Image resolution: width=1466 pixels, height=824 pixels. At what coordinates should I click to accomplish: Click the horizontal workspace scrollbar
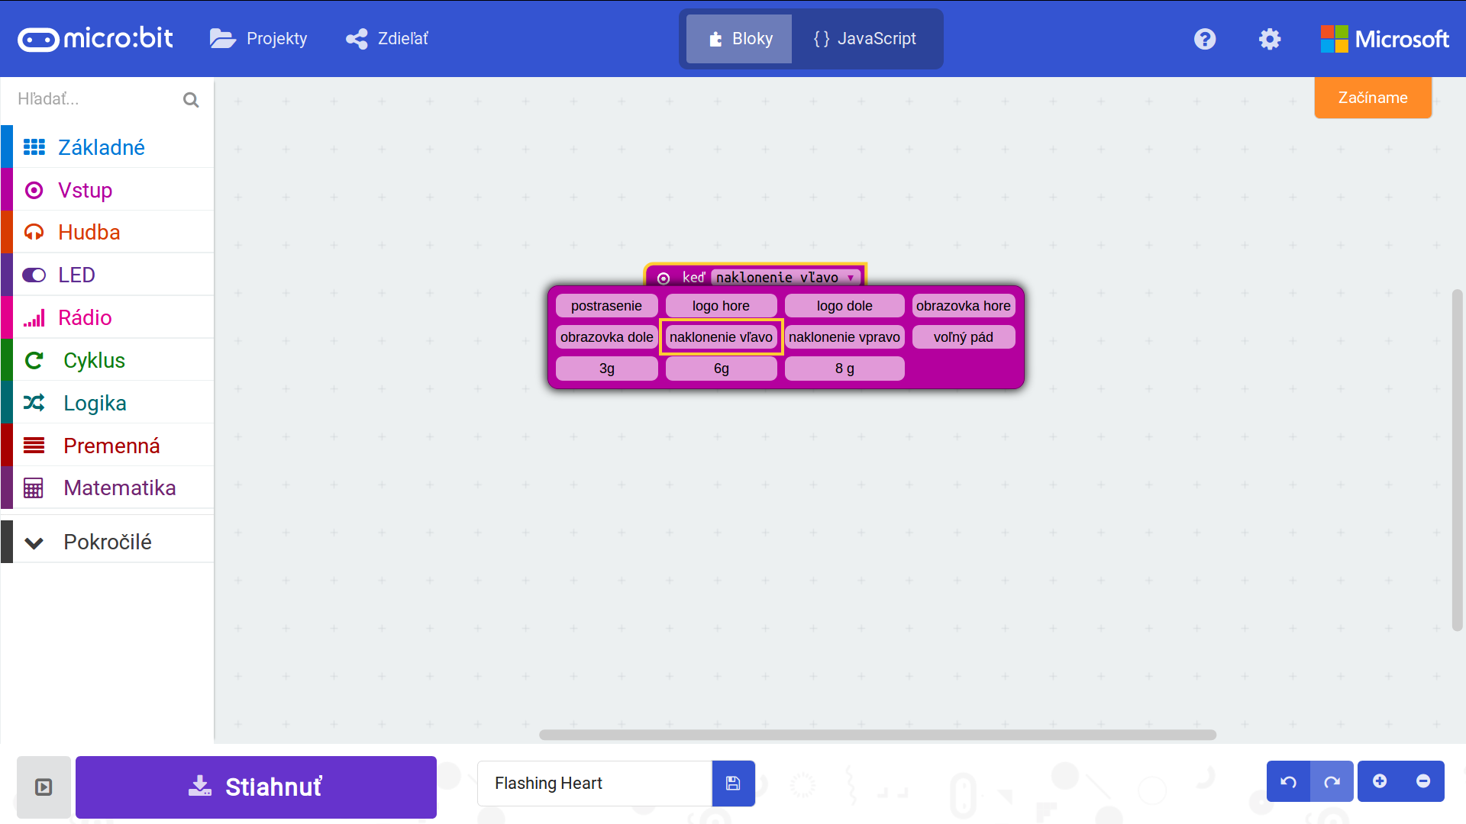click(x=877, y=735)
